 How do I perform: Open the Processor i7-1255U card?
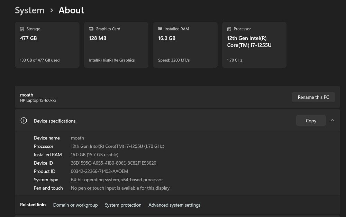(x=254, y=45)
